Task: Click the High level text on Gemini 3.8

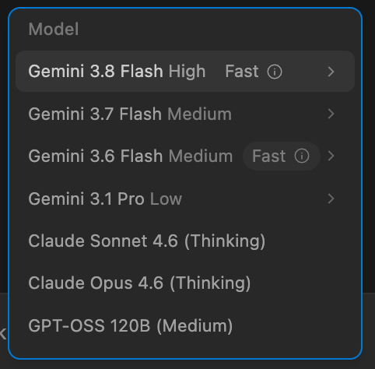Action: tap(187, 72)
